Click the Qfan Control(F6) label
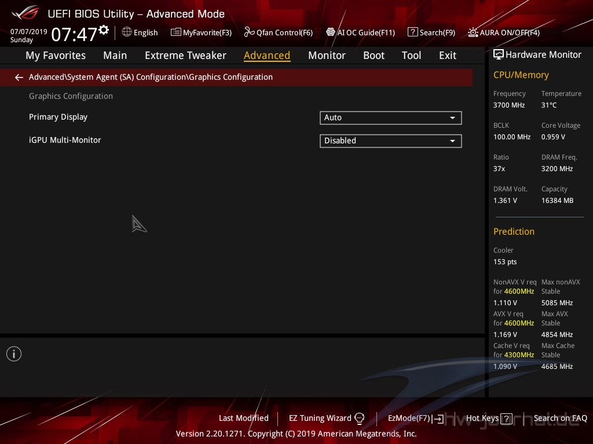 pyautogui.click(x=284, y=33)
